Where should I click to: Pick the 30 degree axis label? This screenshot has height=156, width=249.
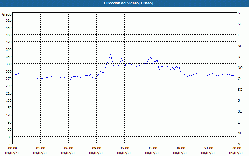pyautogui.click(x=10, y=137)
